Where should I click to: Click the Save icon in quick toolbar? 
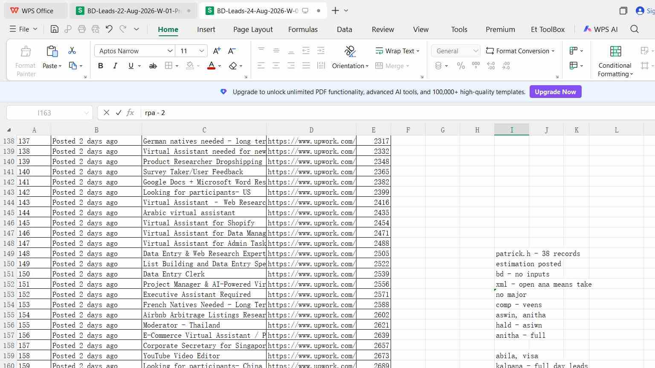[x=54, y=29]
